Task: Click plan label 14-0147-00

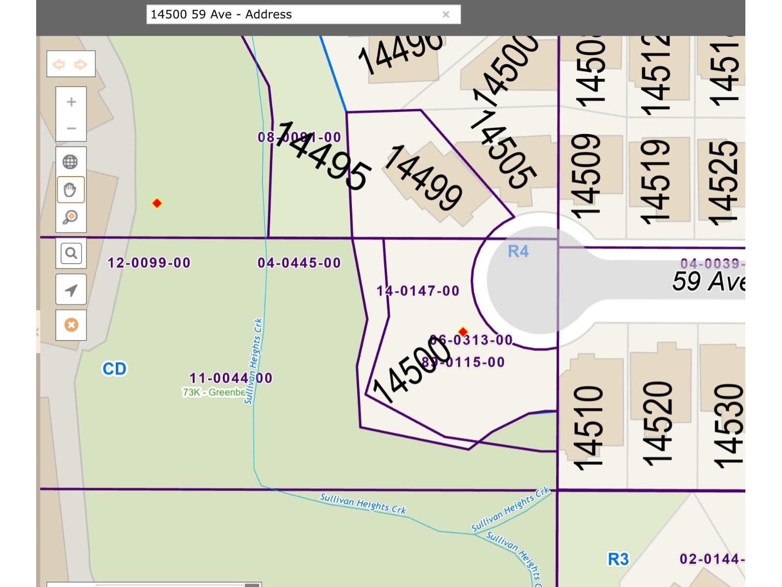Action: pos(418,291)
